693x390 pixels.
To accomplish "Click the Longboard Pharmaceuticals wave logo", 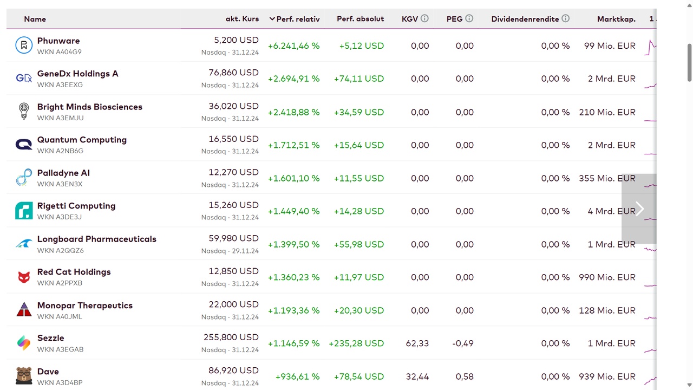I will (24, 244).
